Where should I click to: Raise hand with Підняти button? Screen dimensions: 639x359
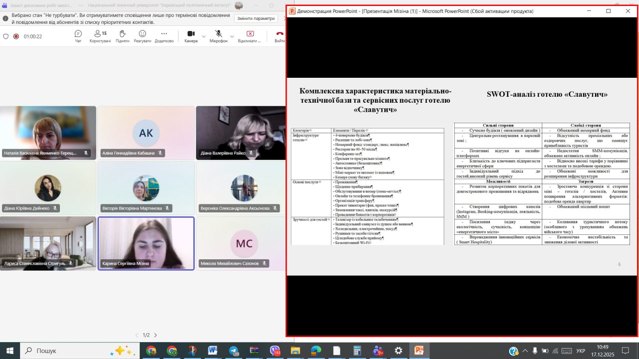click(122, 36)
